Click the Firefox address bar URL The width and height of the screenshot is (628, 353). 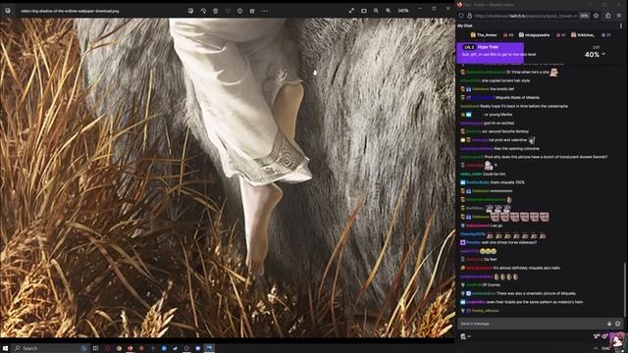pyautogui.click(x=526, y=16)
